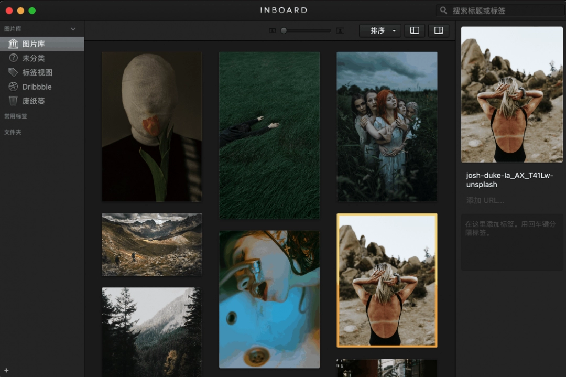The height and width of the screenshot is (377, 566).
Task: Click the small thumbnail size icon
Action: pyautogui.click(x=272, y=30)
